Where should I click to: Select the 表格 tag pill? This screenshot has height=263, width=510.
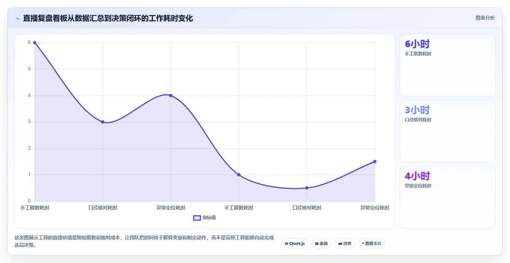pyautogui.click(x=321, y=243)
